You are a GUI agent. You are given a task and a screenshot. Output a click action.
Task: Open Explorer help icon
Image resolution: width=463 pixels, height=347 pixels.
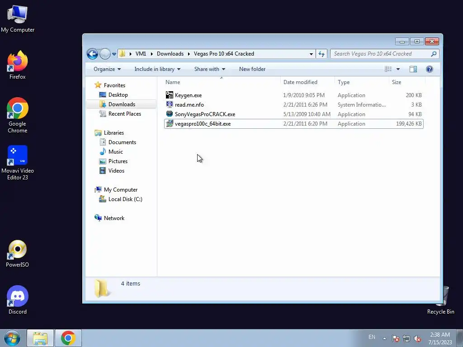click(430, 69)
